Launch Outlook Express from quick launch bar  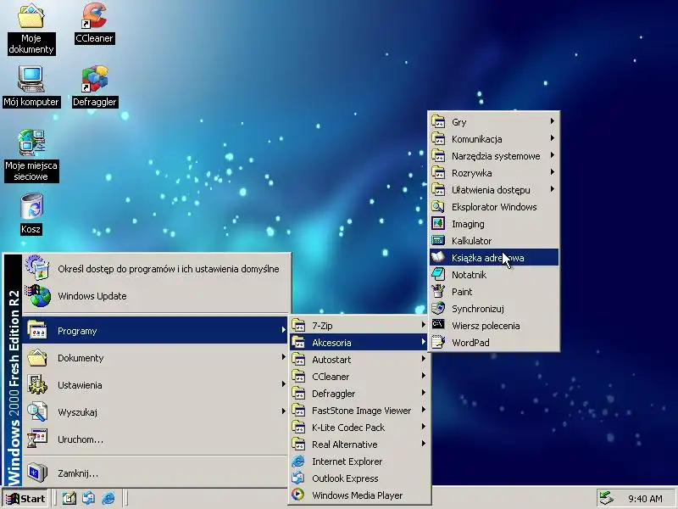coord(89,499)
